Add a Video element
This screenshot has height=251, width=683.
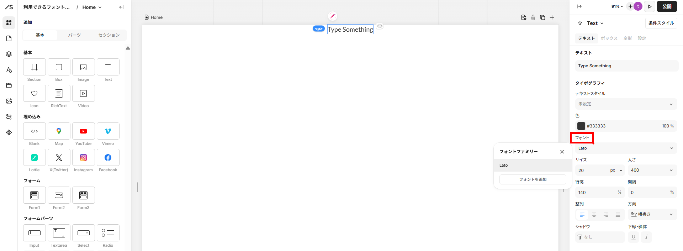pos(84,93)
